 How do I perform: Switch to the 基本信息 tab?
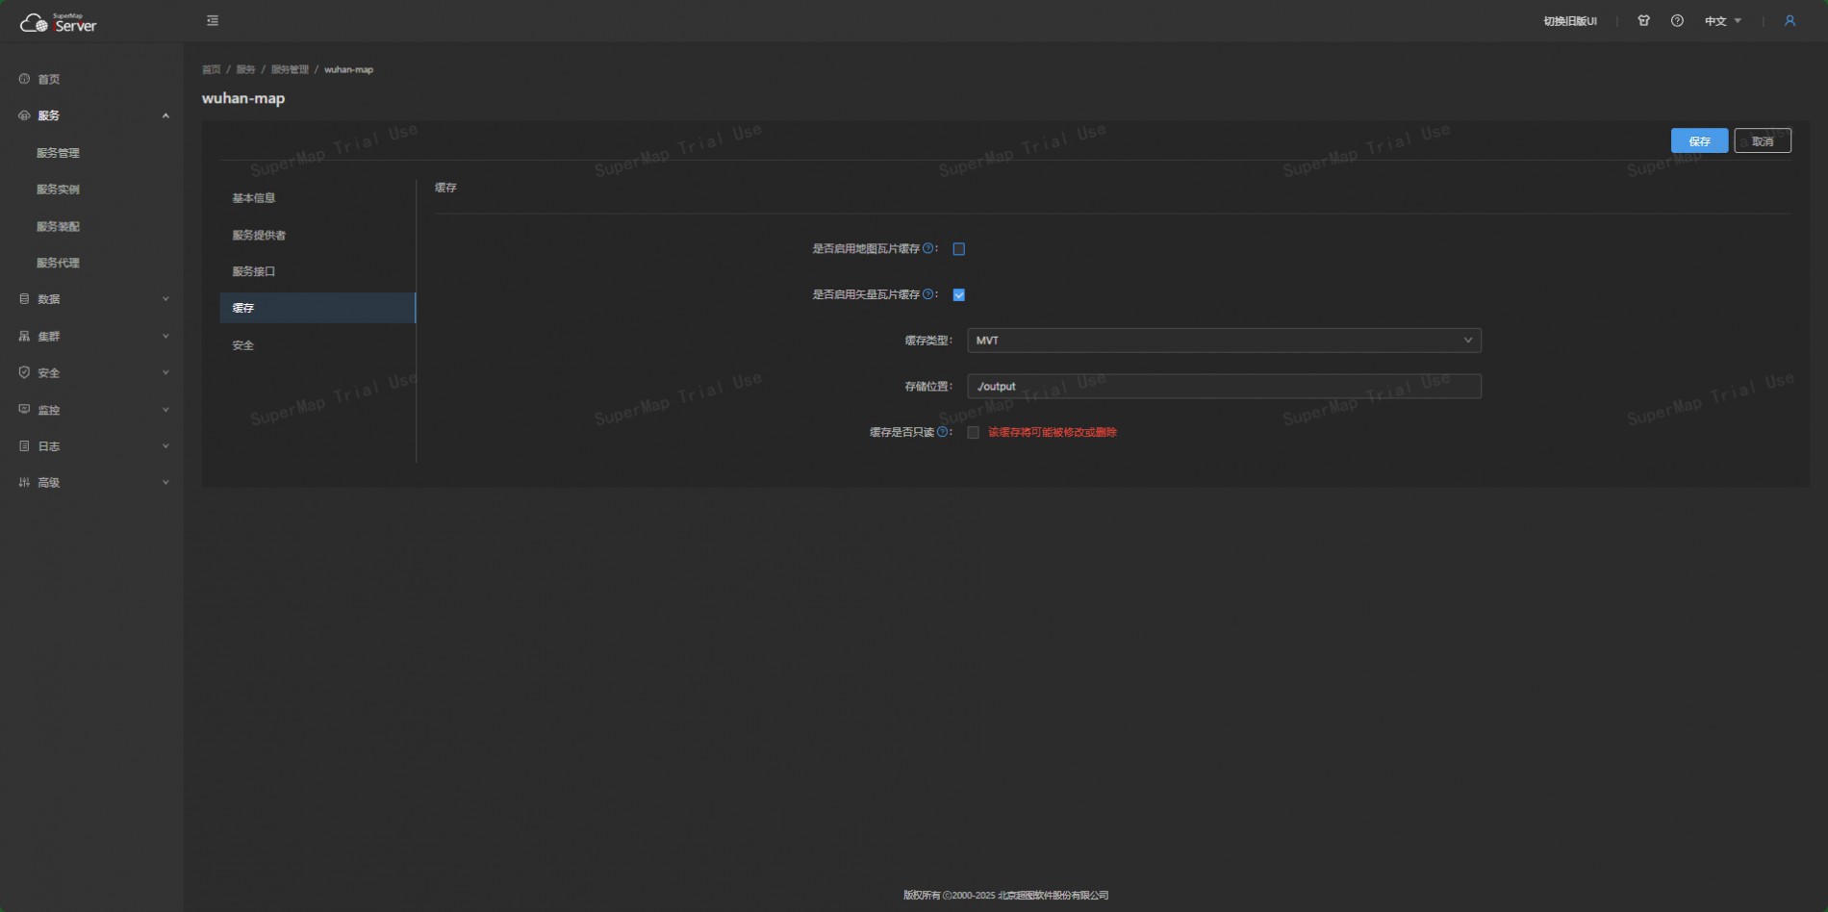317,198
